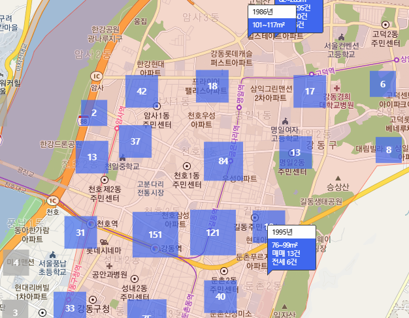Click the 강동롯데캐슬 퍼스트아파트 label
Viewport: 409px width, 318px height.
click(x=231, y=58)
